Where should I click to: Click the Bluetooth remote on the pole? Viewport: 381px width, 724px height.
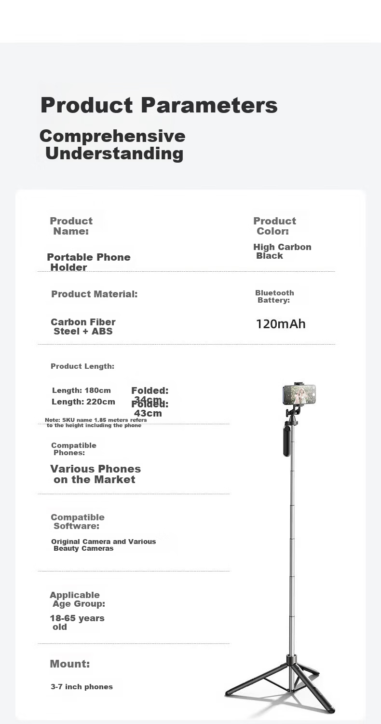tap(287, 441)
